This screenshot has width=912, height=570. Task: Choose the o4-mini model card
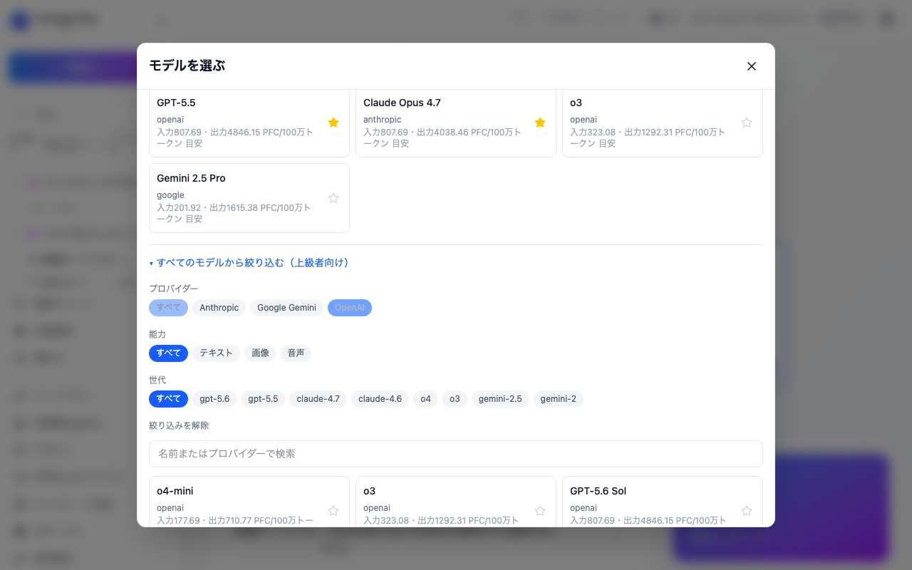point(249,502)
